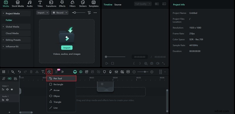
Task: Play the preview
Action: tap(107, 63)
